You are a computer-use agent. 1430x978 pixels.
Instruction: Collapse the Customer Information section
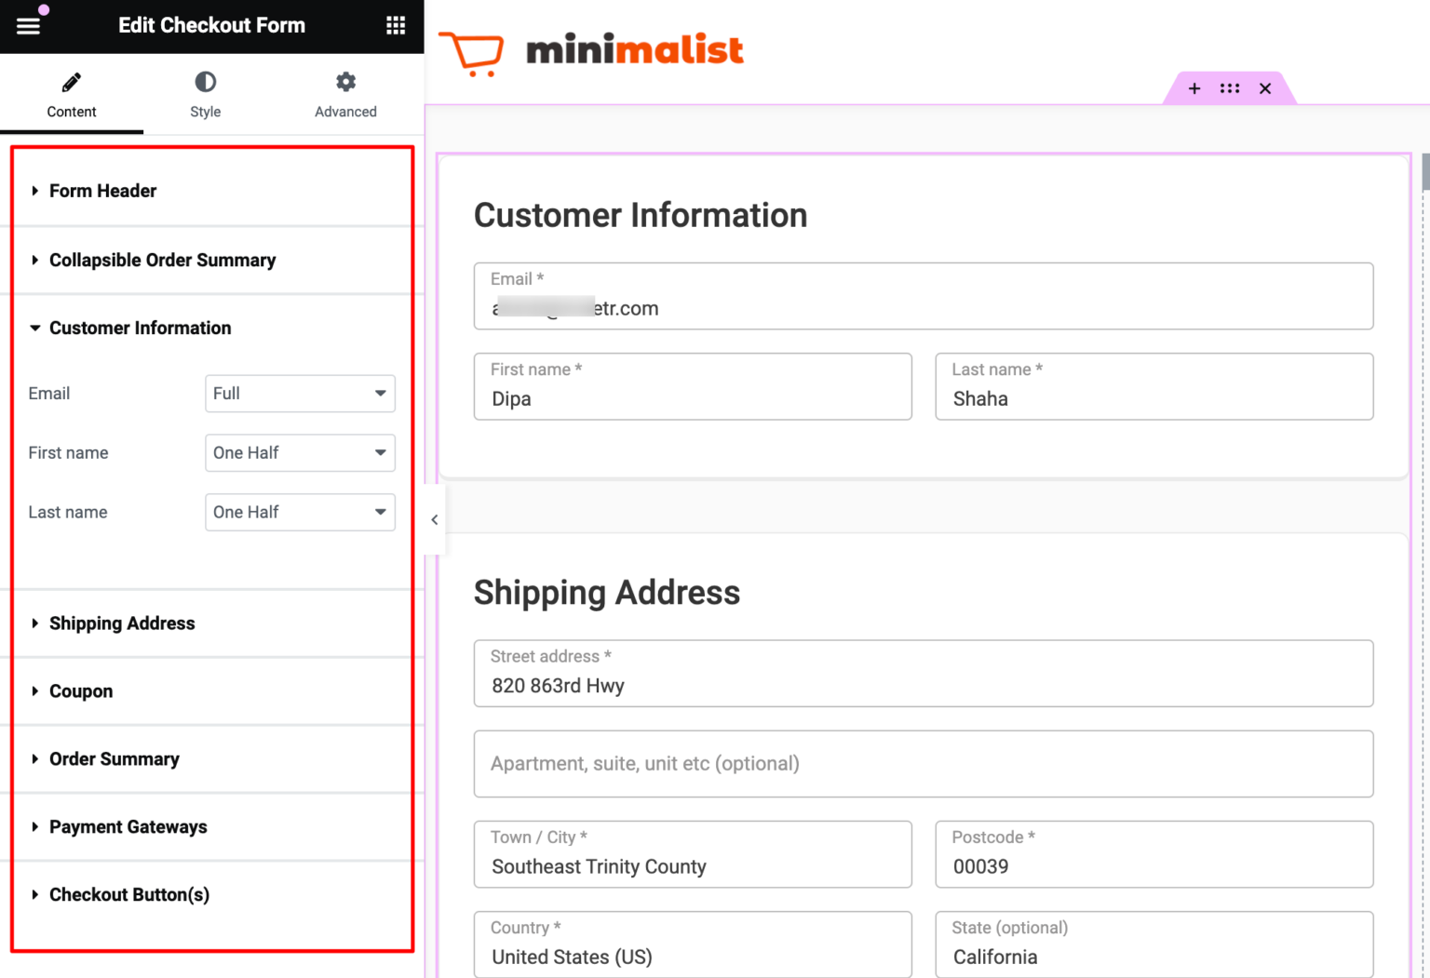[x=140, y=328]
